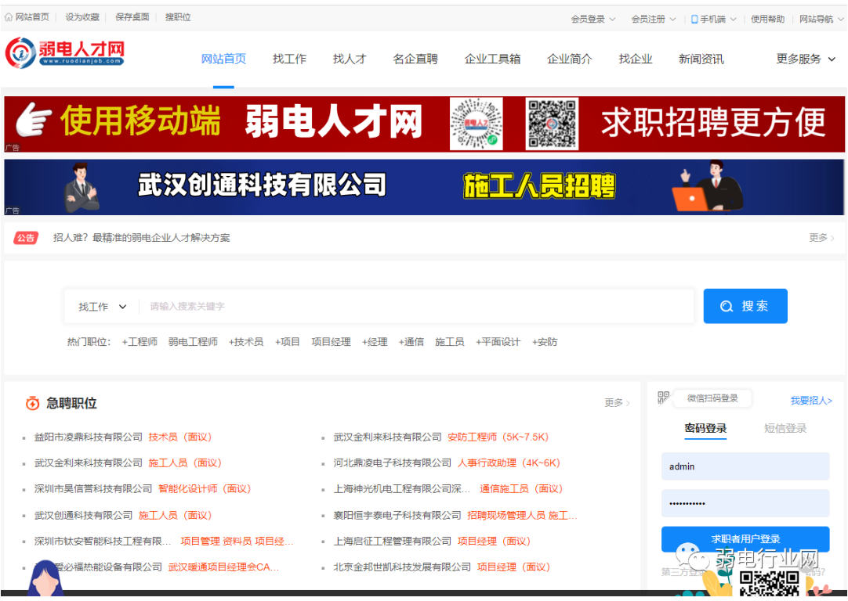
Task: Click the phone icon next to 手机端
Action: pos(694,19)
